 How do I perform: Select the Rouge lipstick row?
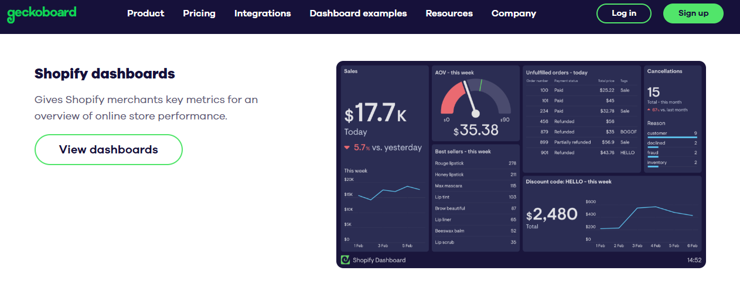click(x=475, y=163)
